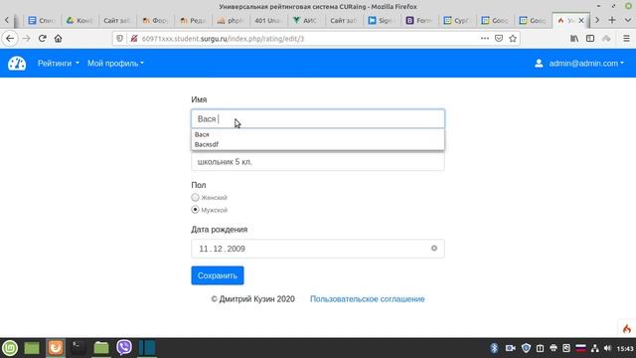
Task: Expand the Рейтинги dropdown menu
Action: 59,64
